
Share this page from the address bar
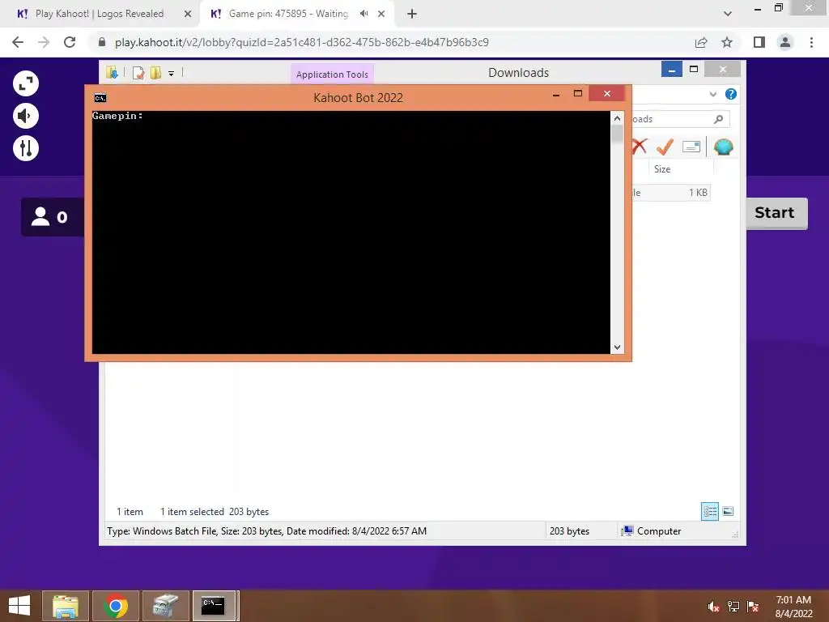(701, 42)
